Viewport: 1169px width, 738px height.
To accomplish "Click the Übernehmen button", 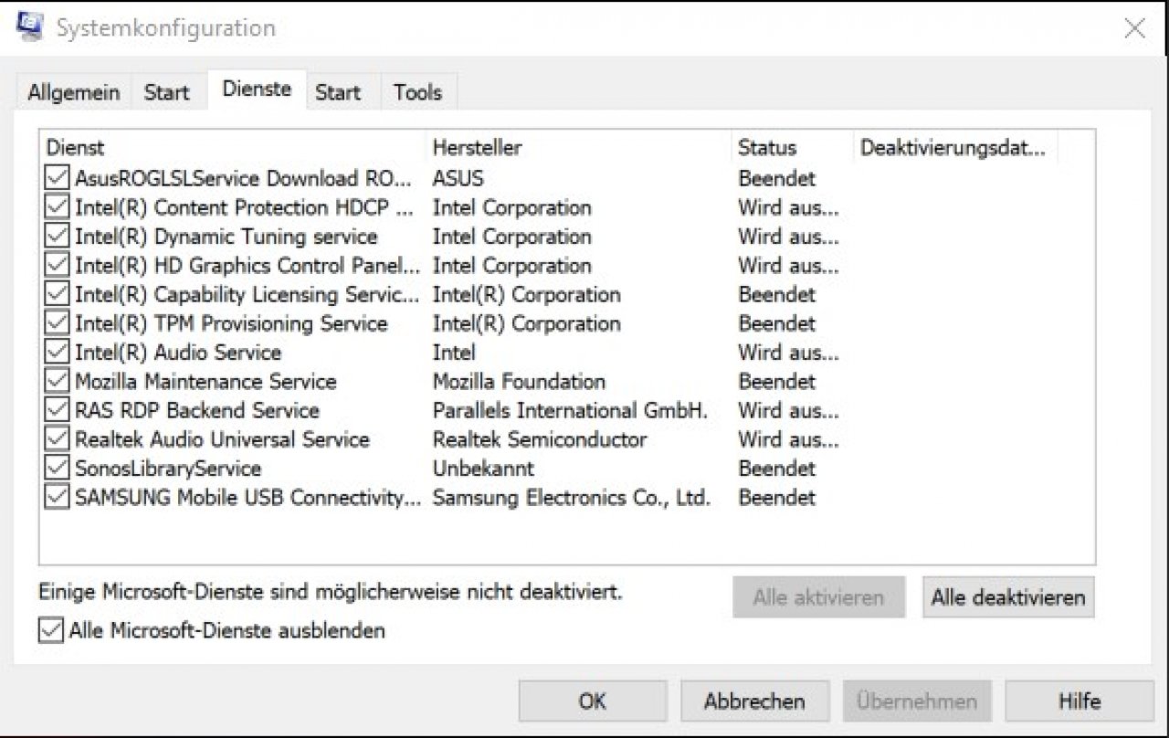I will 917,701.
